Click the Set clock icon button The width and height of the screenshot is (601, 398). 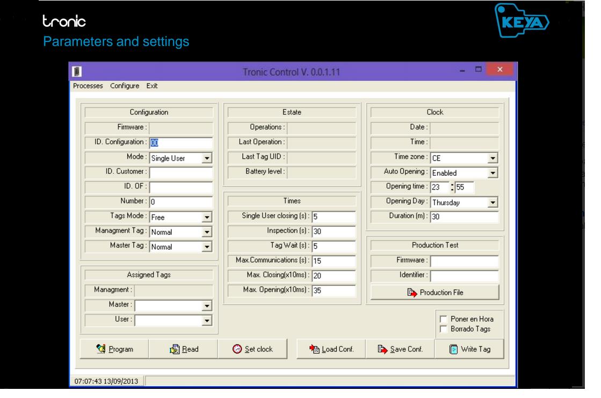(238, 349)
